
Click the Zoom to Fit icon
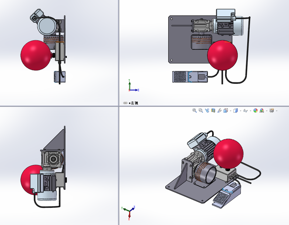pyautogui.click(x=194, y=110)
